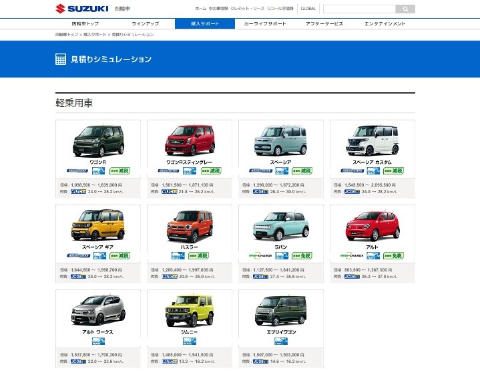The width and height of the screenshot is (480, 383).
Task: Click the hybrid badge under ワゴンRスティングレー
Action: tap(168, 171)
